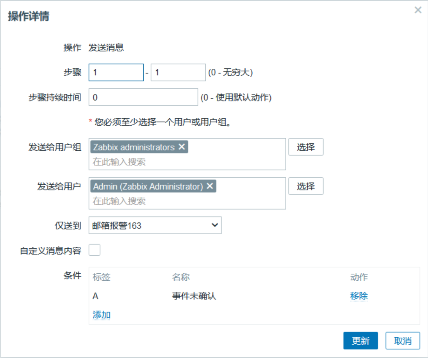
Task: Click the condition label A
Action: pyautogui.click(x=95, y=296)
